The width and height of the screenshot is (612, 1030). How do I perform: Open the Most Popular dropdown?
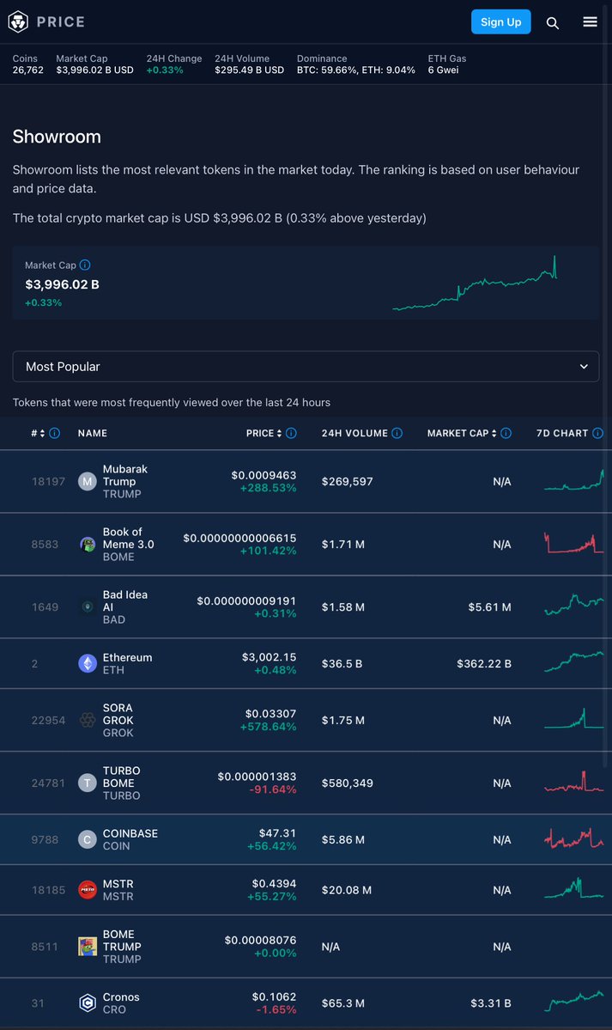(x=306, y=367)
